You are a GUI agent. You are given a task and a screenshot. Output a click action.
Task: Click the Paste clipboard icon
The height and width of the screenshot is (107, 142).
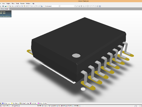pyautogui.click(x=24, y=6)
